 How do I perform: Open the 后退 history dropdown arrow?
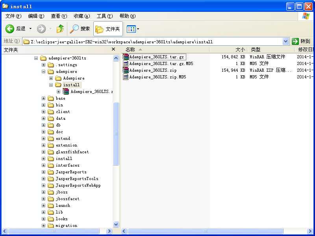pos(31,29)
